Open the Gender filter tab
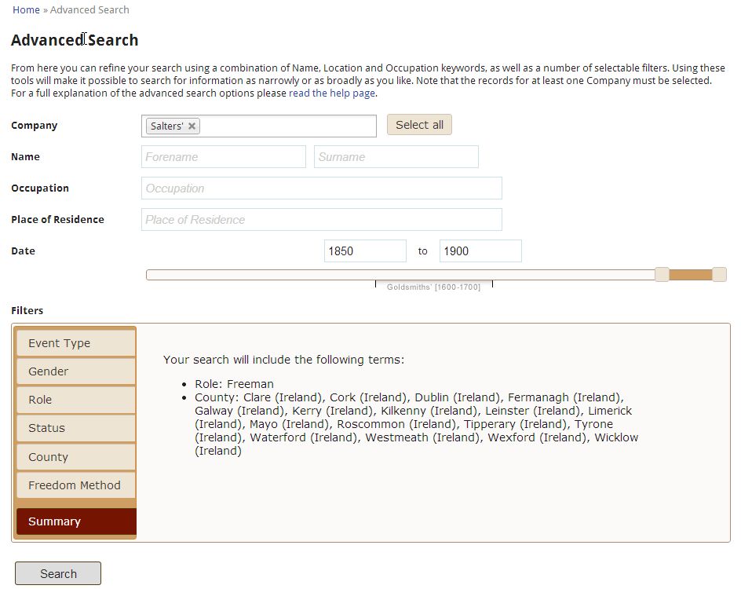The width and height of the screenshot is (741, 589). [x=76, y=371]
